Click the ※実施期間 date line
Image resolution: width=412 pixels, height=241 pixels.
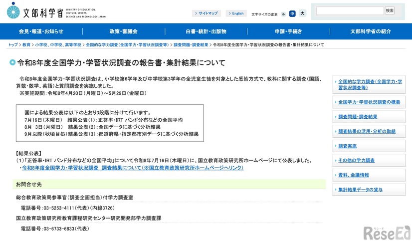click(x=83, y=93)
